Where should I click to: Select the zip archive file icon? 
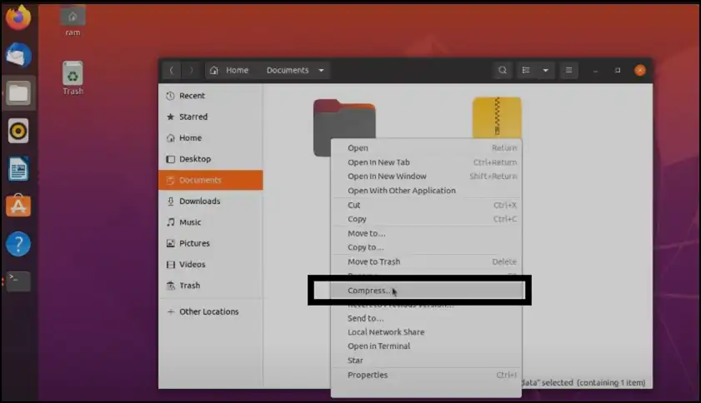497,117
